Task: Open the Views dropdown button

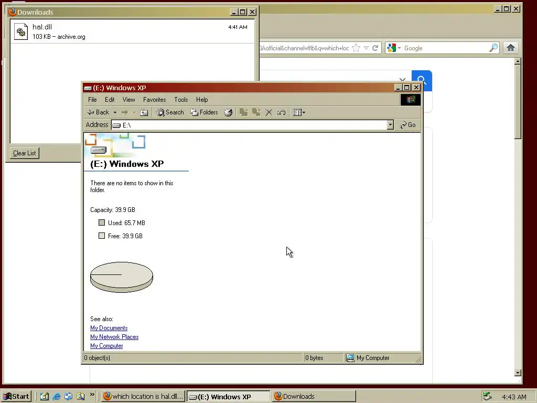Action: (299, 112)
